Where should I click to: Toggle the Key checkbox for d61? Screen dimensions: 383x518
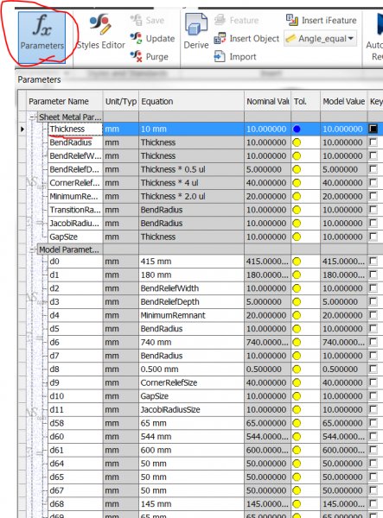[x=373, y=450]
